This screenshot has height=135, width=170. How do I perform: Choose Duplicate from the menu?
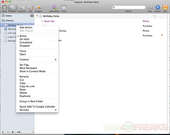point(25,96)
